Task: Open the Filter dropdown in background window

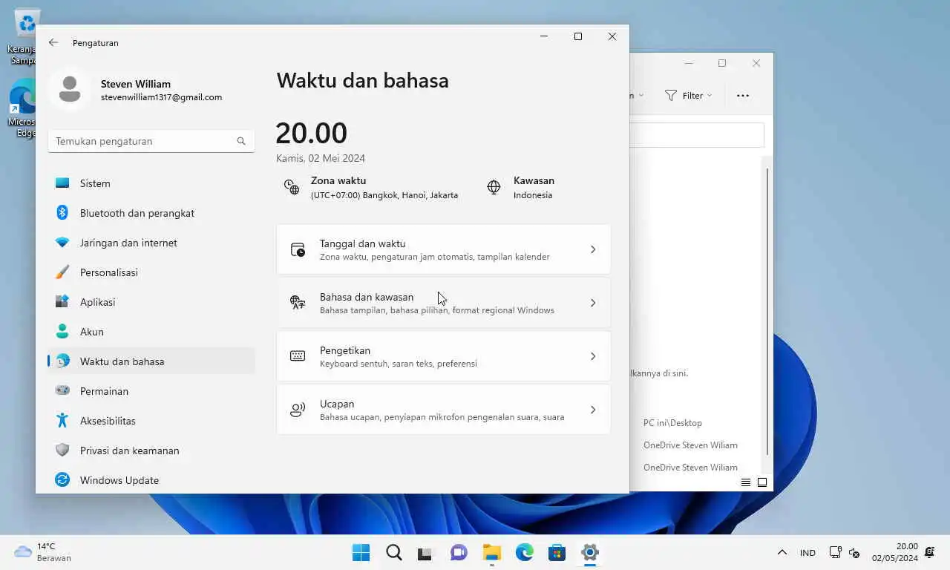Action: [688, 95]
